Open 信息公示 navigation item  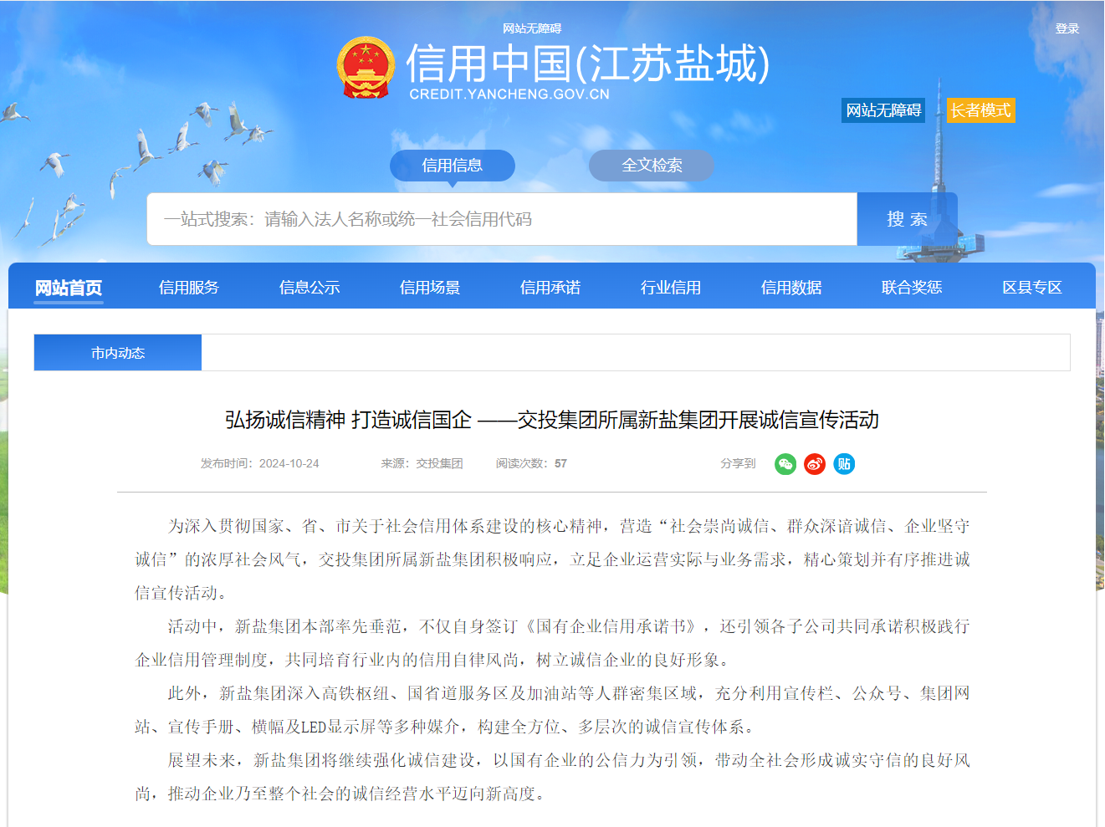(x=310, y=288)
